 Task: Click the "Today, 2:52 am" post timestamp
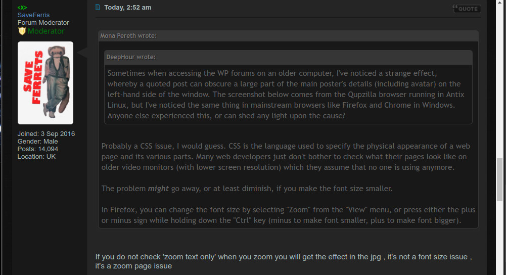point(128,8)
